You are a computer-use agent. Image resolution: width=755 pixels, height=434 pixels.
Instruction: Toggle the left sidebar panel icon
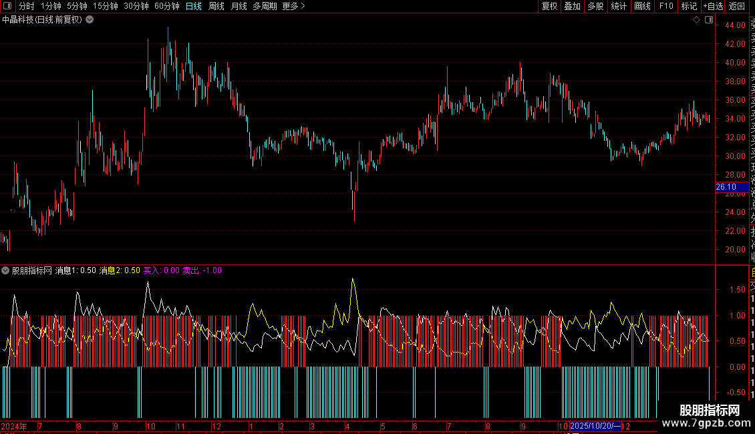click(x=7, y=6)
